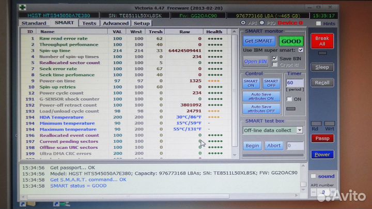This screenshot has height=209, width=372.
Task: Toggle the Save BIN checkbox
Action: click(275, 58)
